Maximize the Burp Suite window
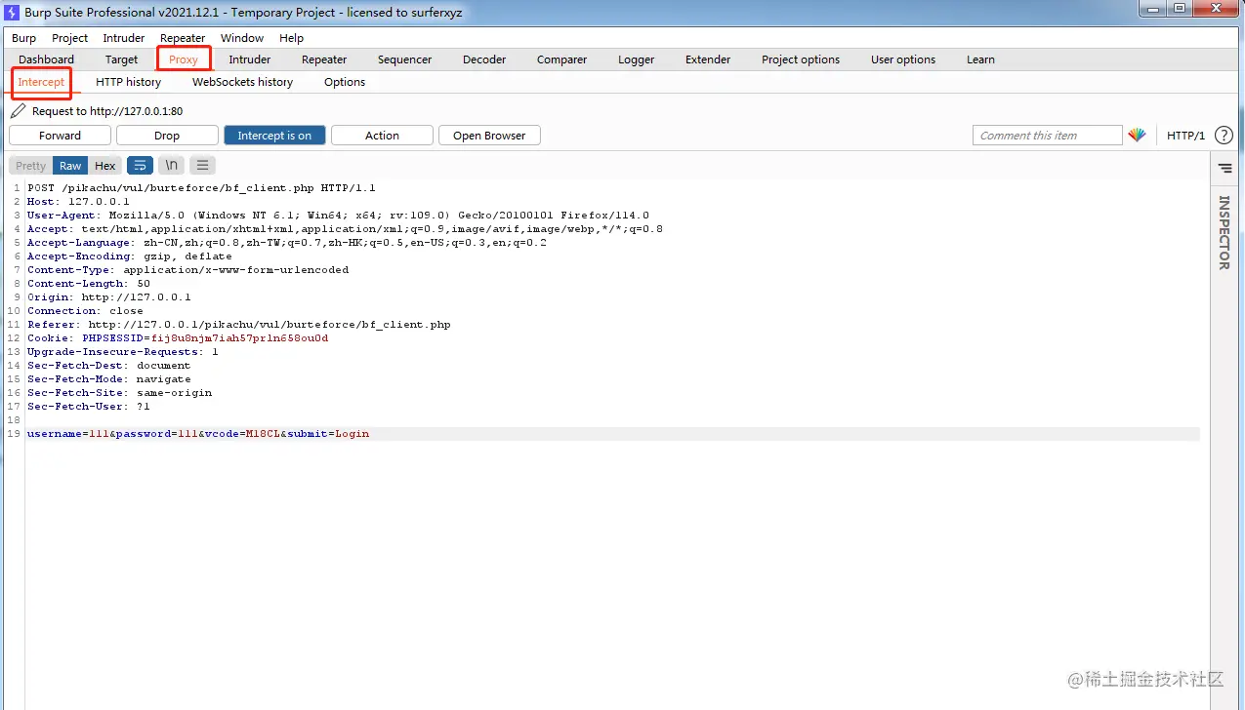 pyautogui.click(x=1180, y=9)
